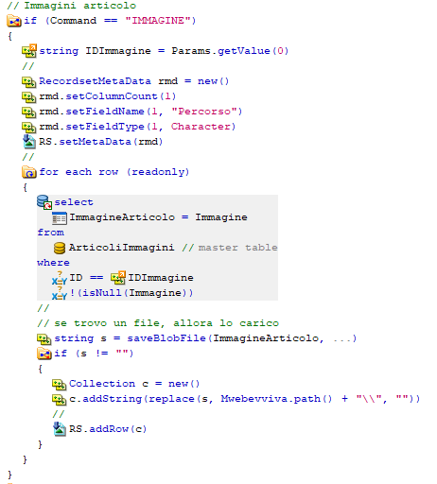This screenshot has width=437, height=484.
Task: Click the icon beside RecordsetMetaData rmd = new()
Action: [28, 81]
